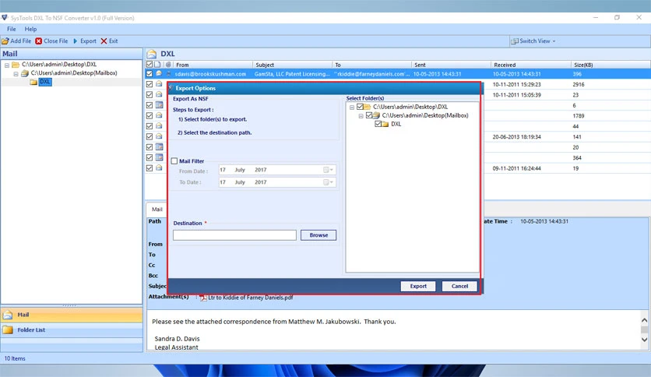Select the DXL folder in Mail tree
This screenshot has width=651, height=377.
(45, 82)
